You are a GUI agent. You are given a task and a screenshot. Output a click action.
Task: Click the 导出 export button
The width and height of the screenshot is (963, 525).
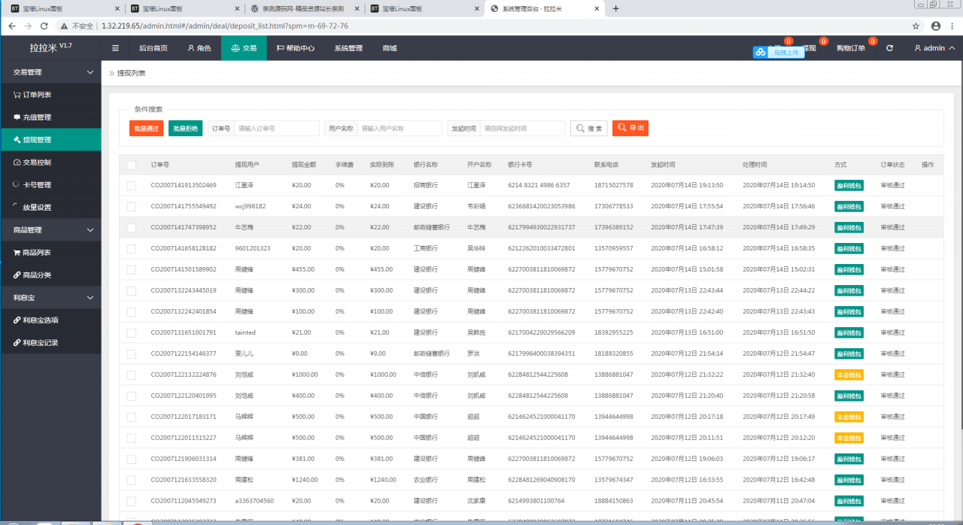pos(630,128)
